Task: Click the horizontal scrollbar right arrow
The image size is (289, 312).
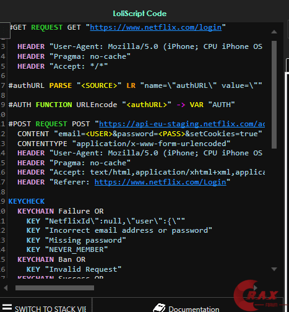Action: 256,287
